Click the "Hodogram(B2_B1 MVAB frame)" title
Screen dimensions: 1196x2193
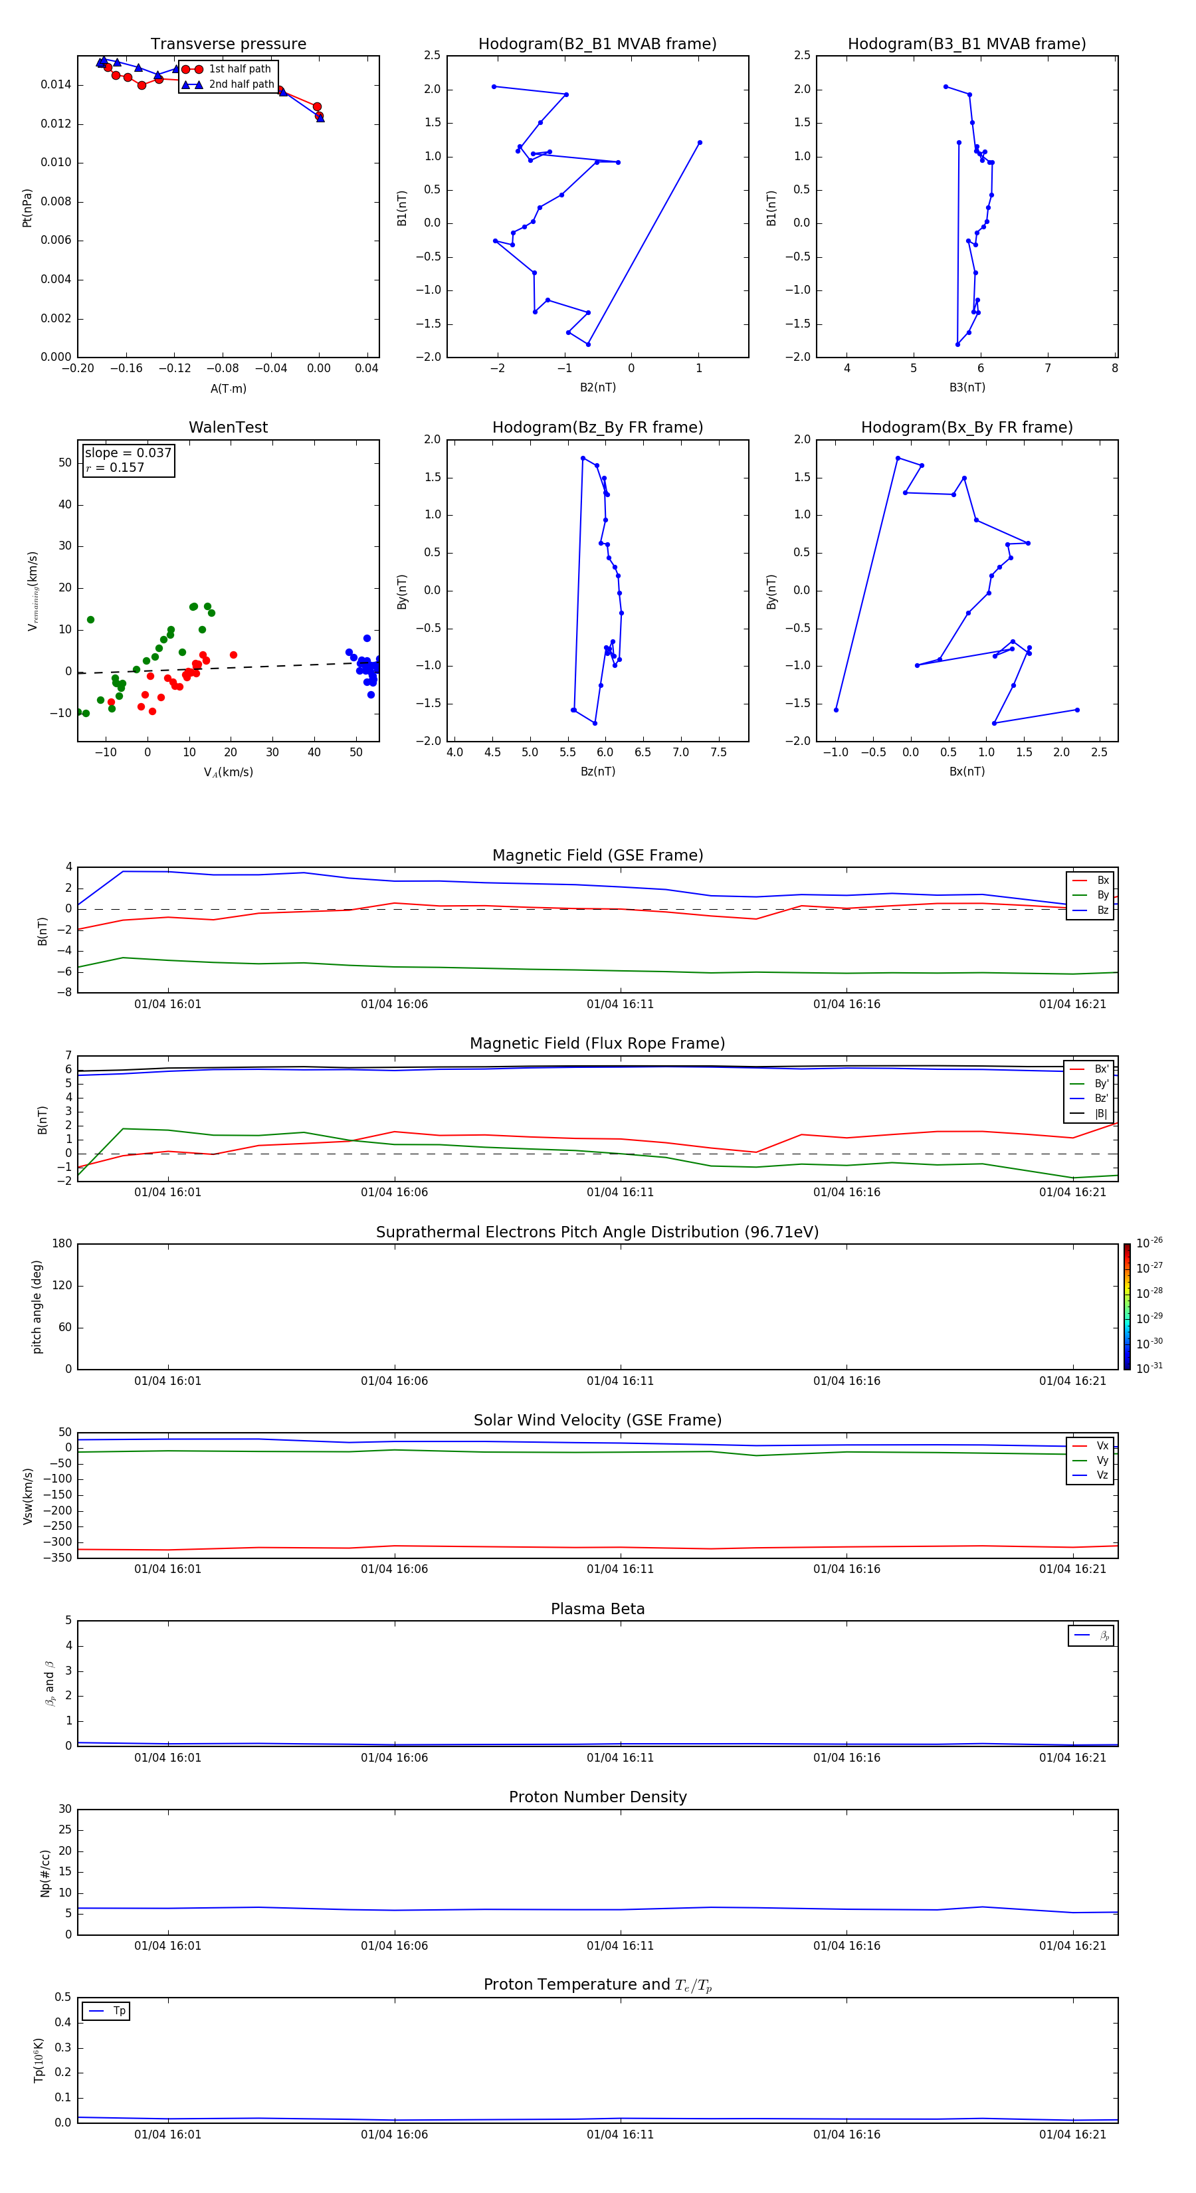(x=597, y=45)
